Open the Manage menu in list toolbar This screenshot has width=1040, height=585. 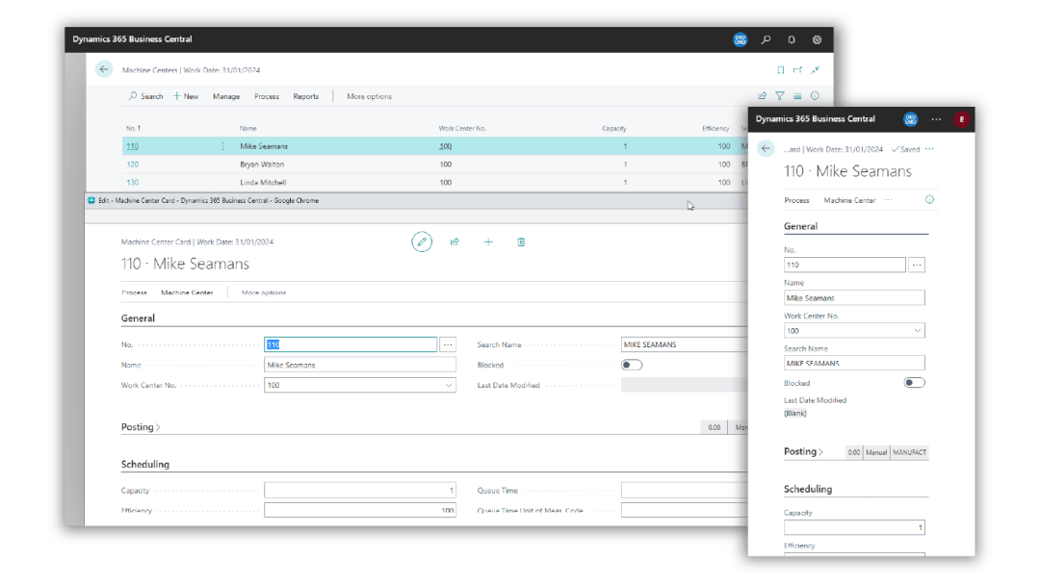pos(226,96)
